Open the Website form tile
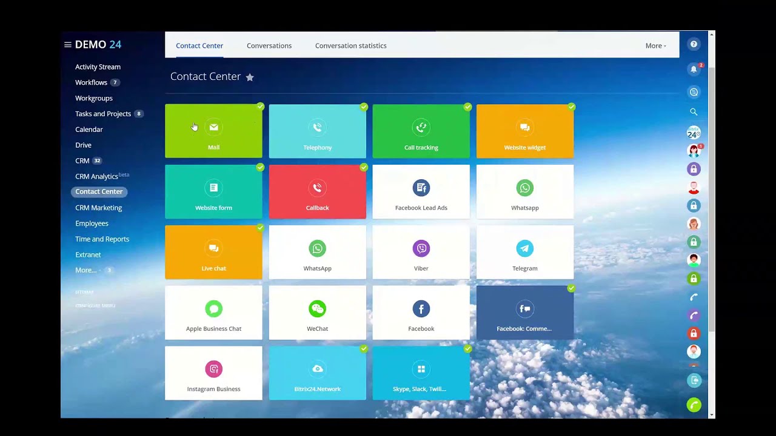776x436 pixels. click(x=213, y=191)
